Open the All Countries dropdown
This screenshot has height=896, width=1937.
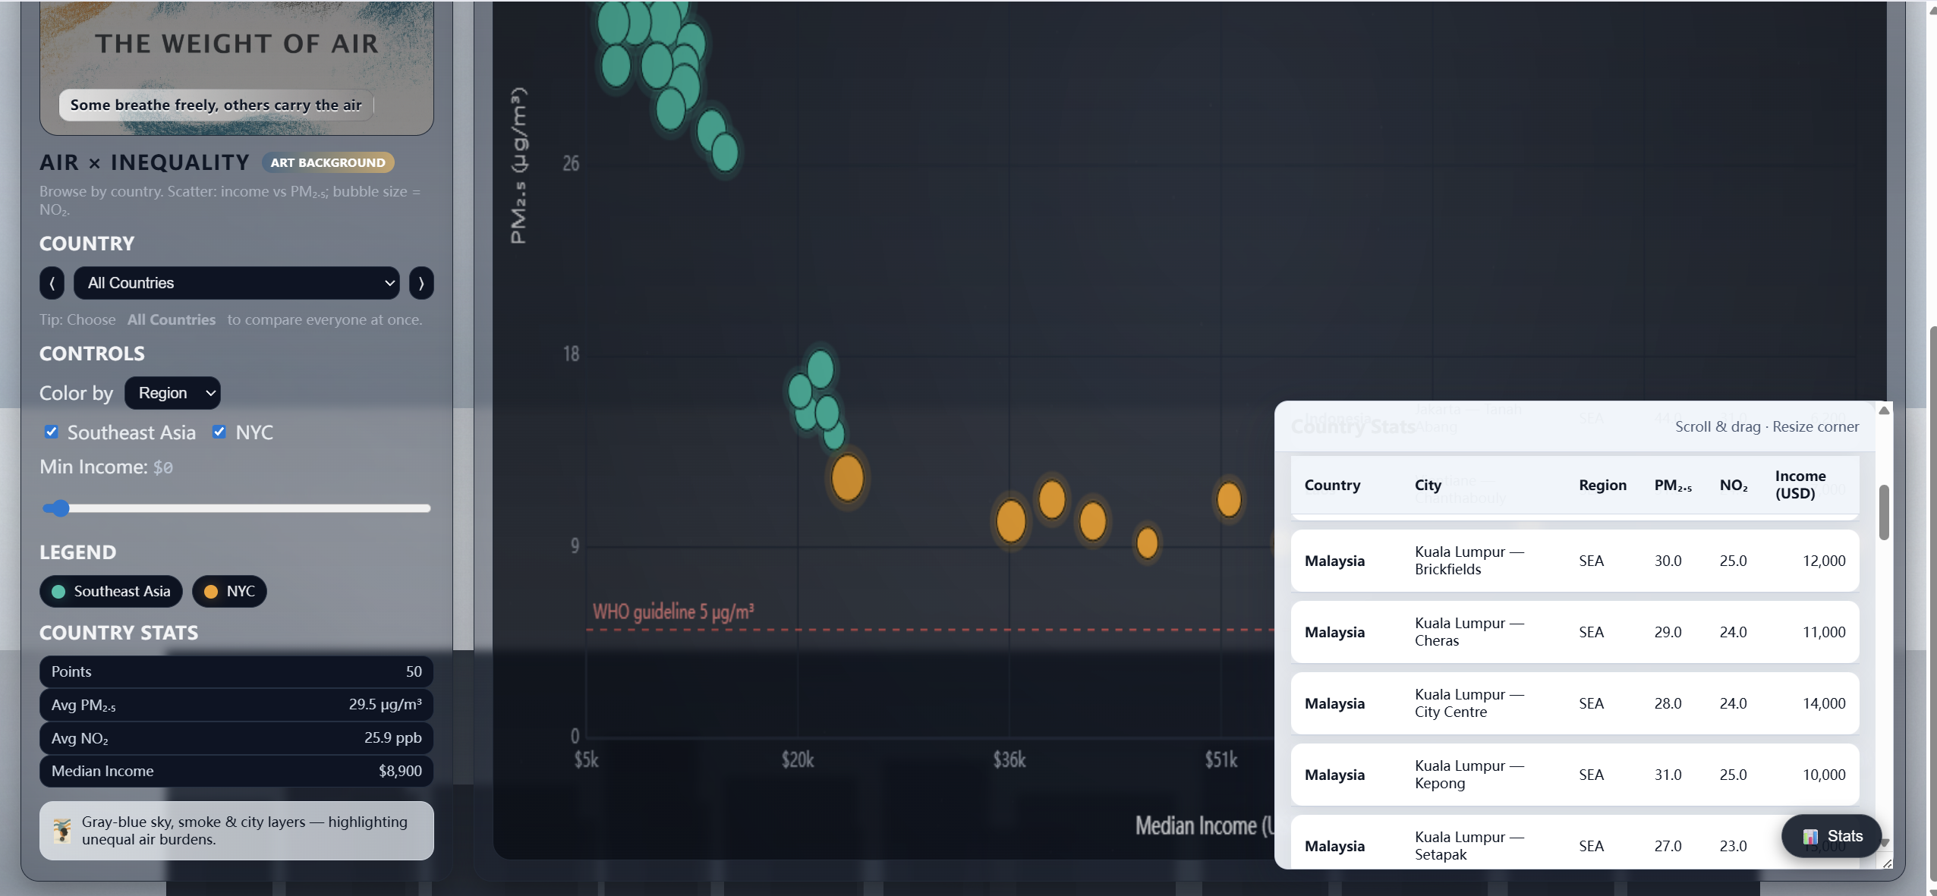236,283
